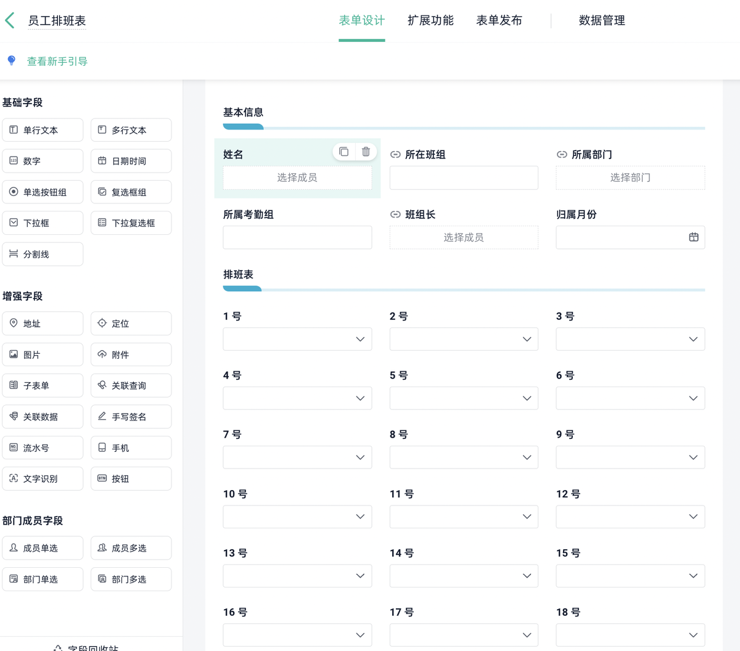Select the 单选按钮组 radio group field
Viewport: 740px width, 651px height.
pyautogui.click(x=43, y=192)
